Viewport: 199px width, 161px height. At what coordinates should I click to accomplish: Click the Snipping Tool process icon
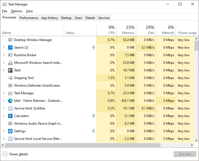[x=10, y=78]
